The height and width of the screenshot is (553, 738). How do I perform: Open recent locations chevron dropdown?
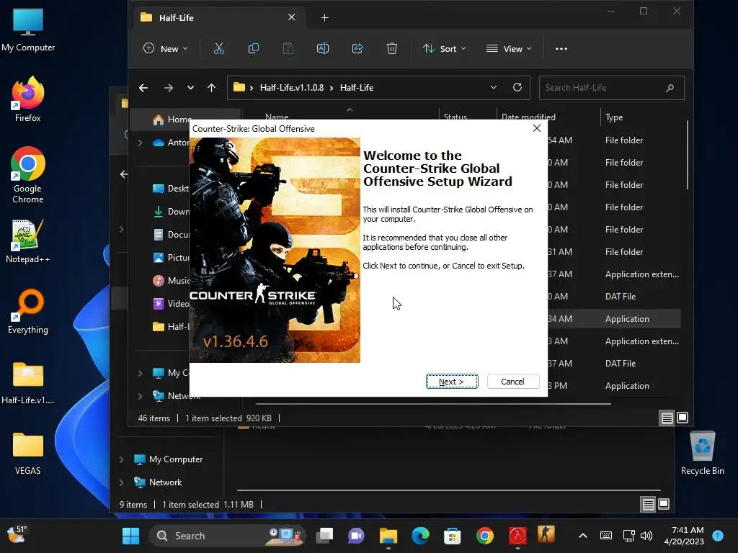tap(190, 88)
